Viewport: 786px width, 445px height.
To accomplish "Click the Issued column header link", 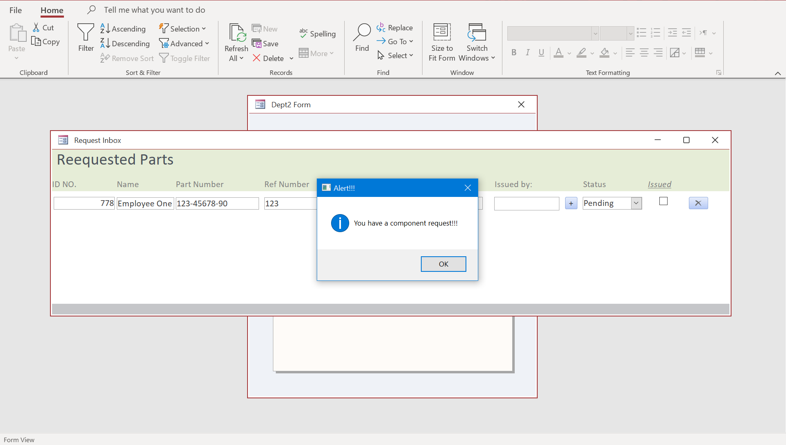I will [x=659, y=184].
